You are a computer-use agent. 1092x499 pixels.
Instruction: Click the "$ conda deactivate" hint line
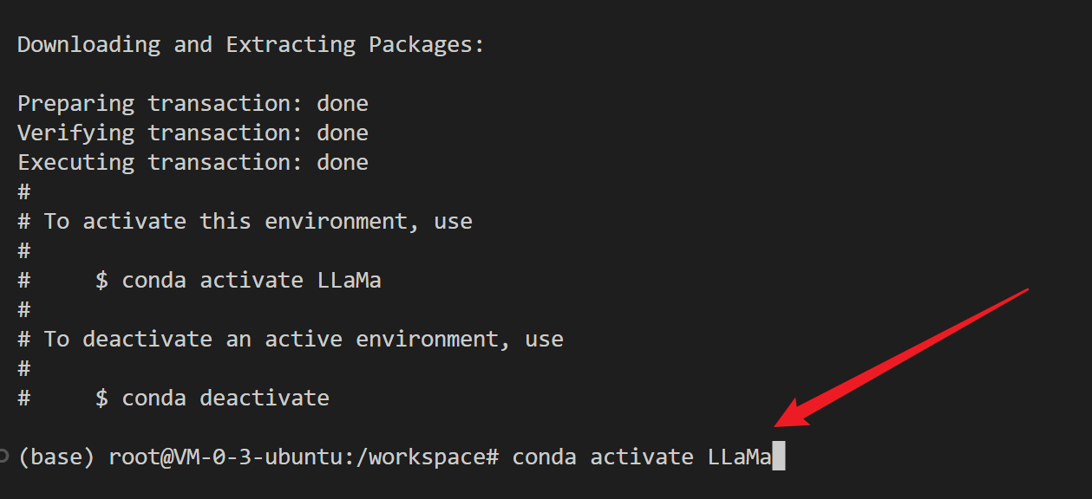click(212, 399)
